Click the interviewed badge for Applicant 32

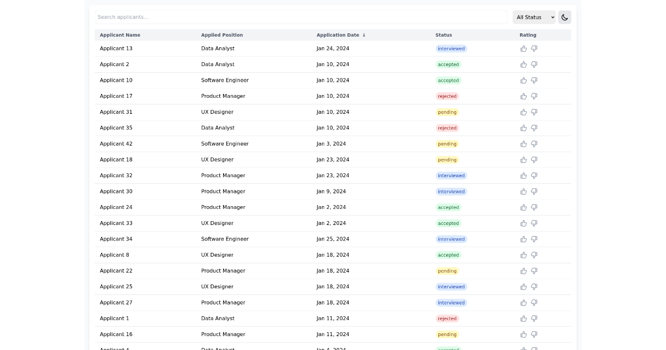pyautogui.click(x=451, y=176)
